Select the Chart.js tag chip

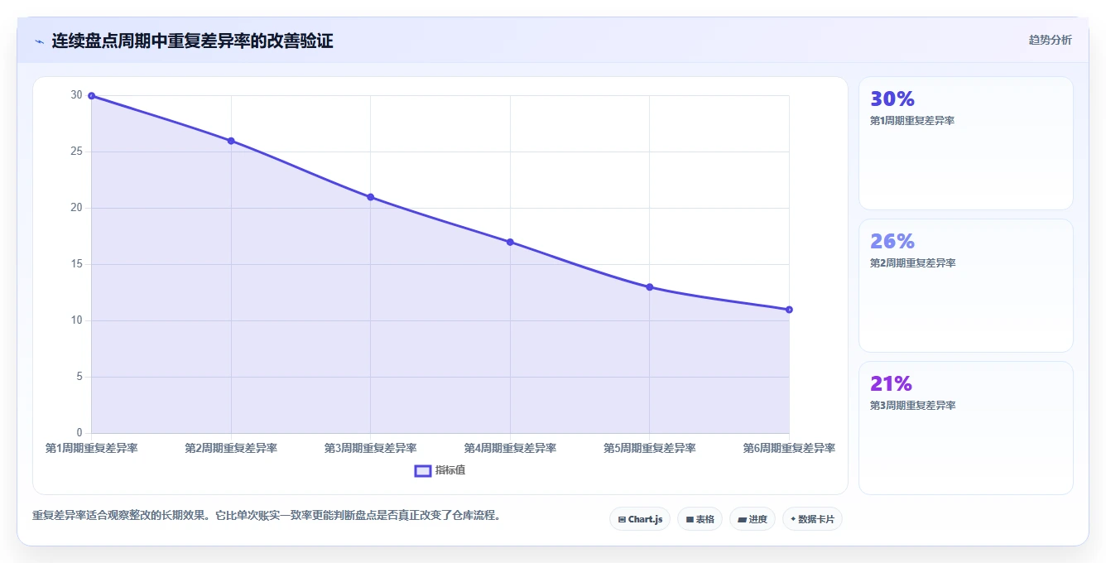tap(640, 519)
